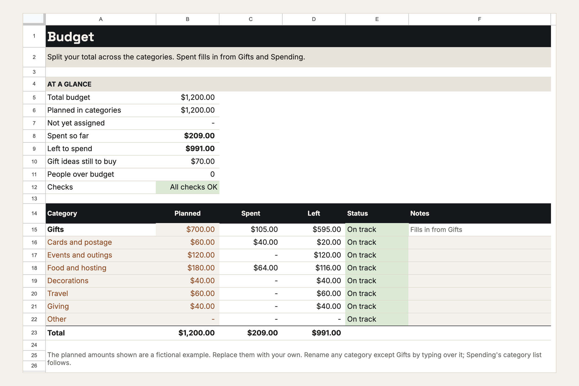The height and width of the screenshot is (386, 579).
Task: Click the fictional example footnote text
Action: pos(294,359)
